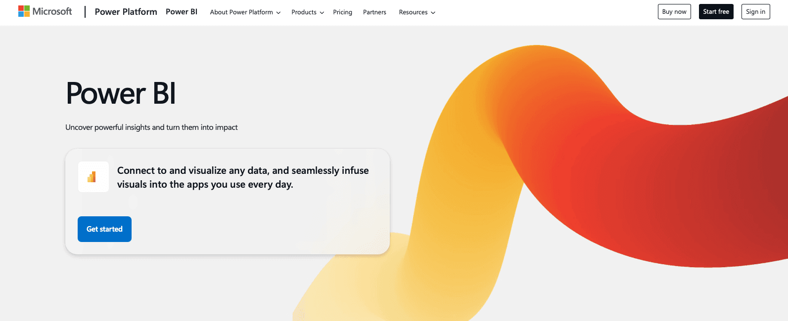Open the Power Platform home link

pyautogui.click(x=126, y=12)
